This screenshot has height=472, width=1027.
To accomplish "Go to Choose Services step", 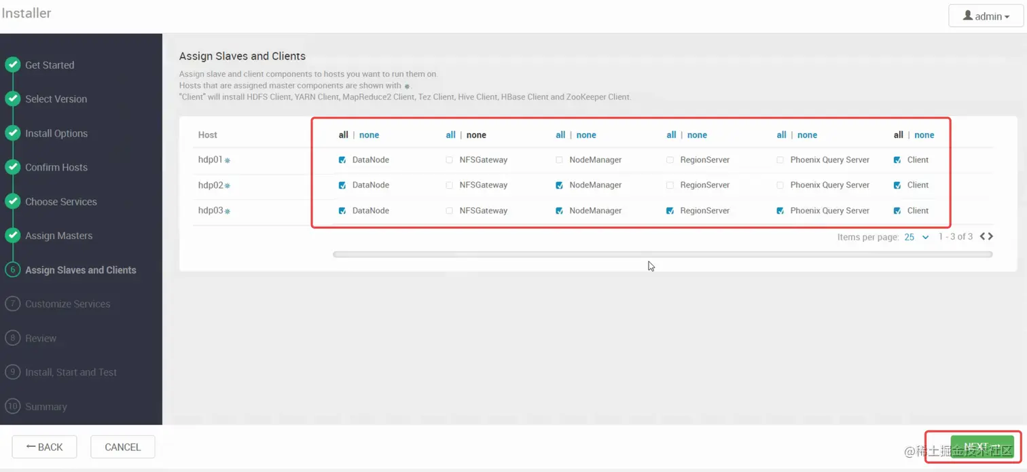I will 61,202.
